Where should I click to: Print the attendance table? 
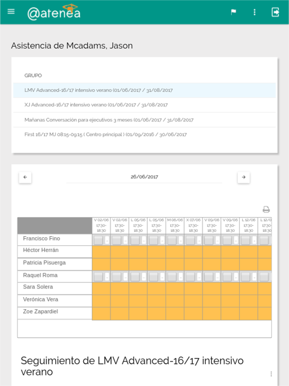click(266, 210)
